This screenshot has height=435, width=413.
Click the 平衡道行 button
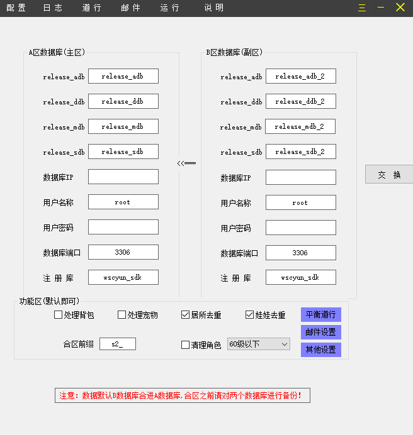click(x=320, y=315)
